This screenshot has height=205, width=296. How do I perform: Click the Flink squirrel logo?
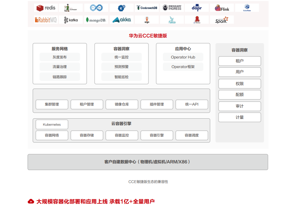(x=222, y=8)
